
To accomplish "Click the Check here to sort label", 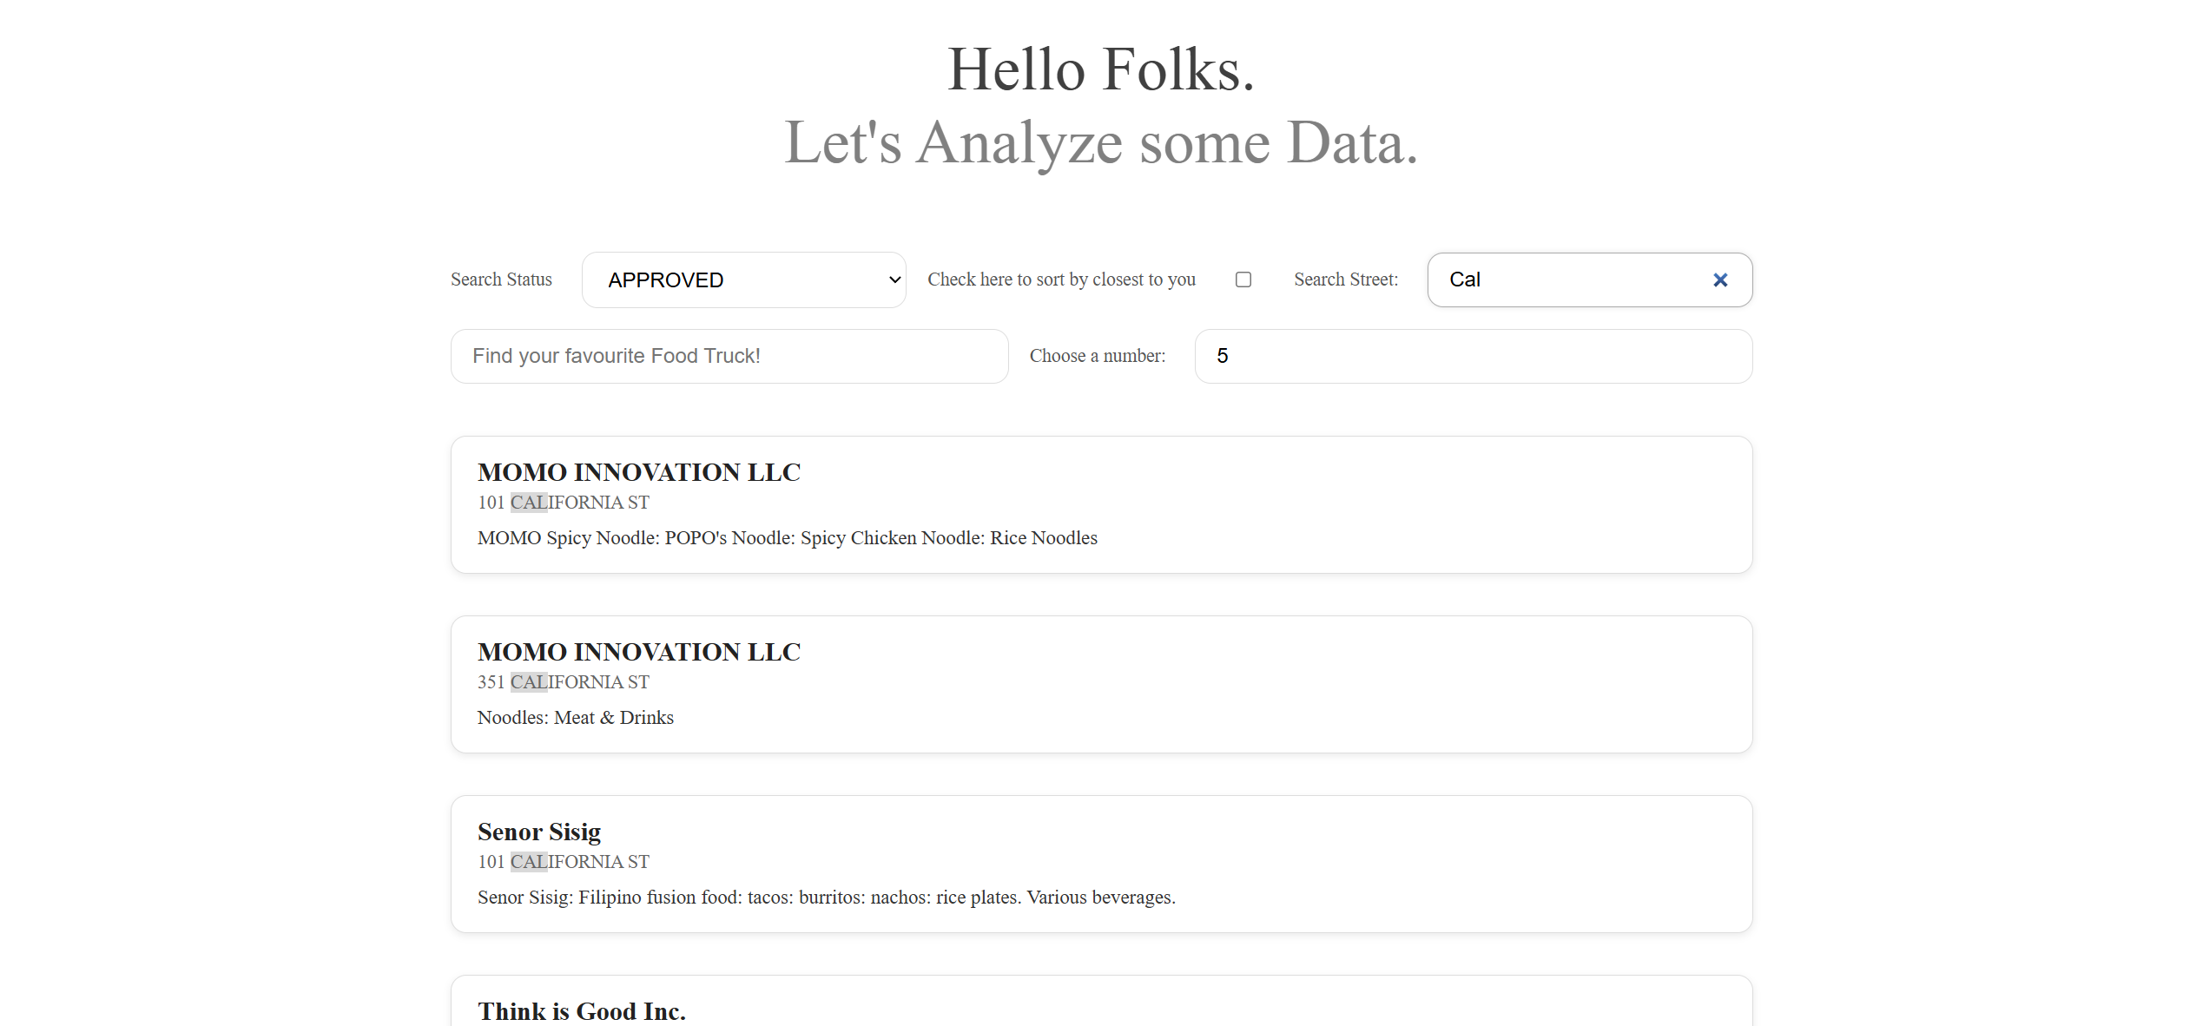I will (1061, 279).
